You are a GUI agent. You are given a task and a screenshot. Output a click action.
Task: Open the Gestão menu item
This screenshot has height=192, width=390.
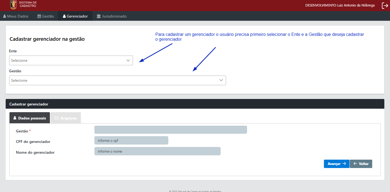(46, 16)
